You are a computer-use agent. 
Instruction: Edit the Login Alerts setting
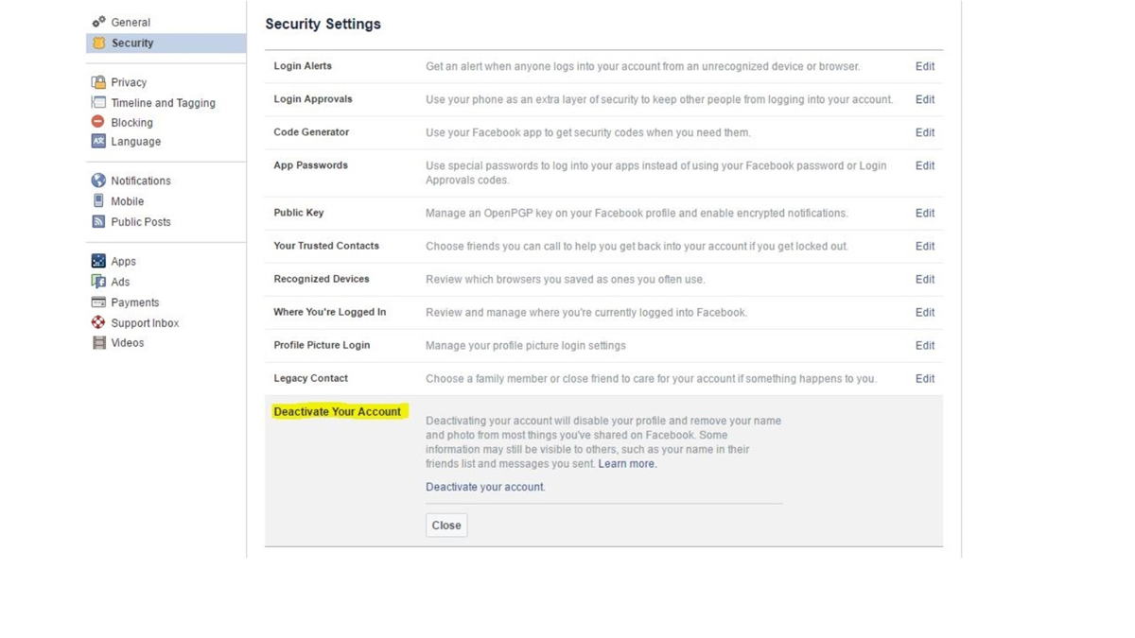(924, 66)
